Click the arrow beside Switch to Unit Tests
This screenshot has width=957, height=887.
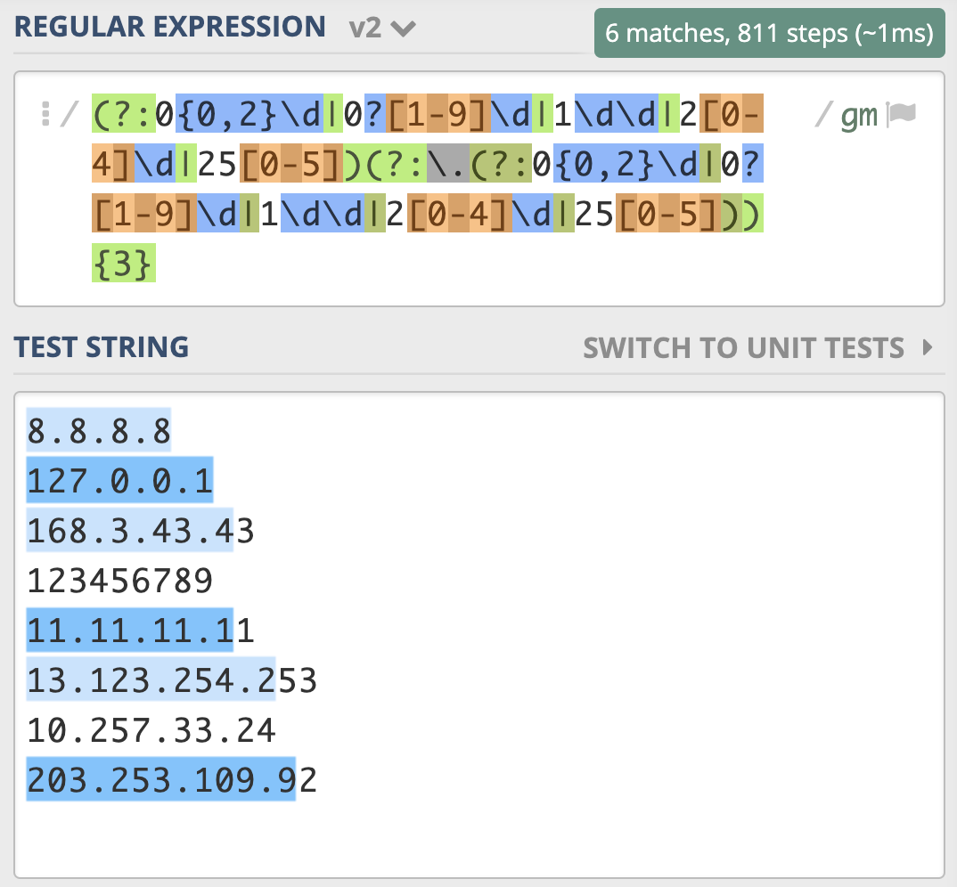point(928,347)
